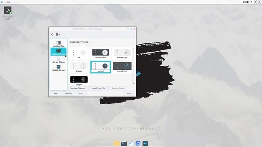Viewport: 262px width, 147px height.
Task: Click the Reset button
Action: 81,94
